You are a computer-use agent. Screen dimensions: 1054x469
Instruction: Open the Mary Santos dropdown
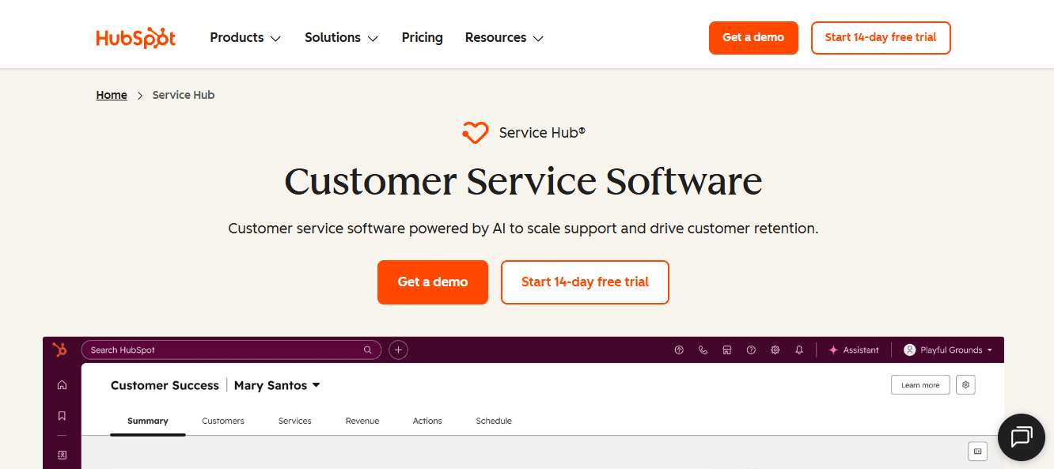point(276,385)
